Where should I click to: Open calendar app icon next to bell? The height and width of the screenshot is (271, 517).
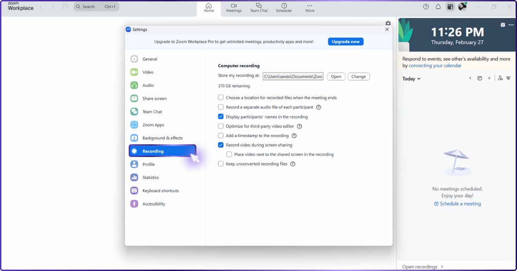coord(450,7)
